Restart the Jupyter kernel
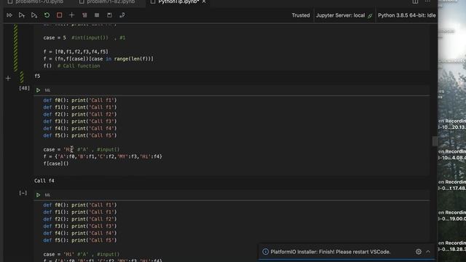 click(x=47, y=15)
